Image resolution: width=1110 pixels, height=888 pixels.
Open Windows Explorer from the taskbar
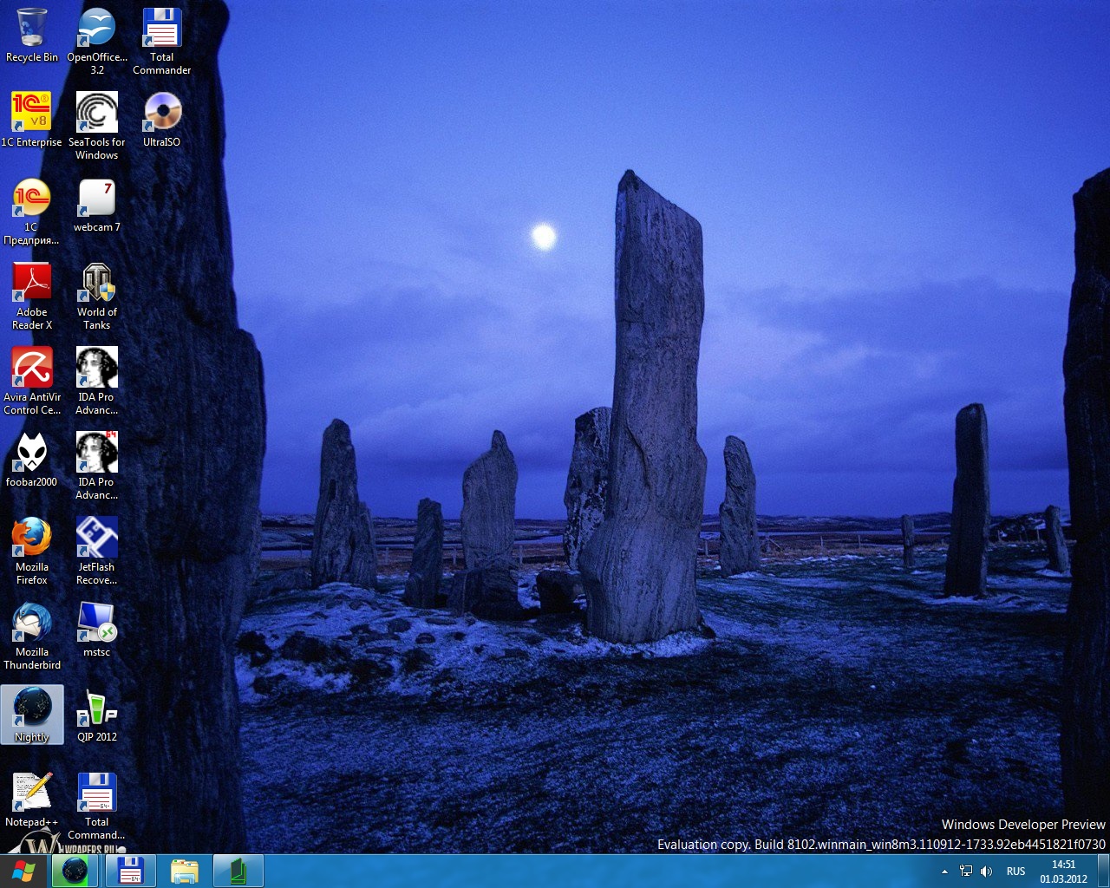coord(185,872)
